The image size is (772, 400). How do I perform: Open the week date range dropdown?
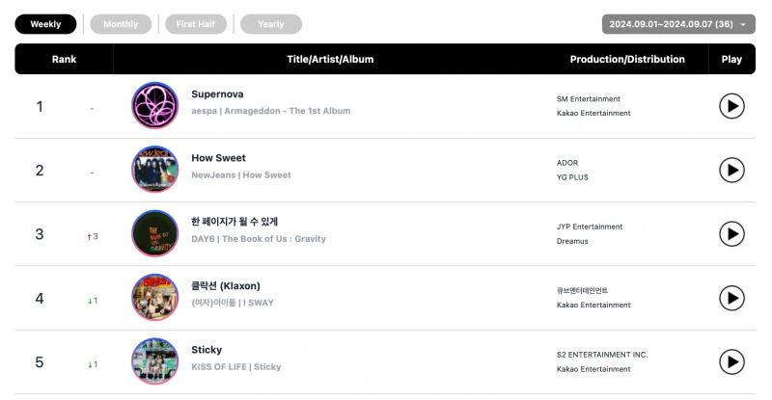pyautogui.click(x=678, y=24)
